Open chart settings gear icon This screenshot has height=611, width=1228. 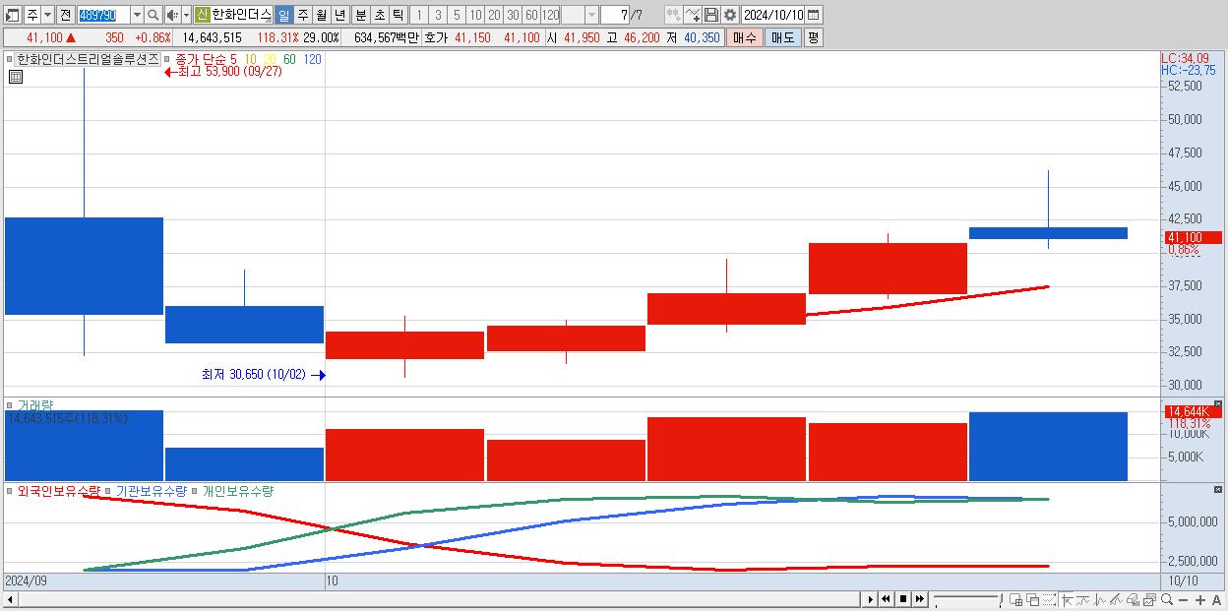pos(730,15)
